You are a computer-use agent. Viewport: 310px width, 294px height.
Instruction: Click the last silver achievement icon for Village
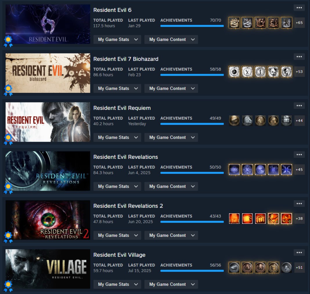click(286, 268)
